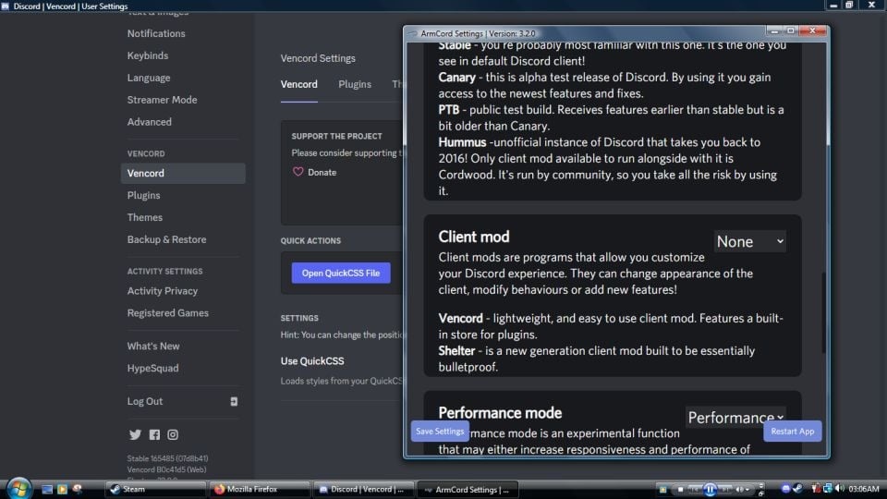Open the Client mod dropdown showing None
This screenshot has height=499, width=887.
[749, 241]
